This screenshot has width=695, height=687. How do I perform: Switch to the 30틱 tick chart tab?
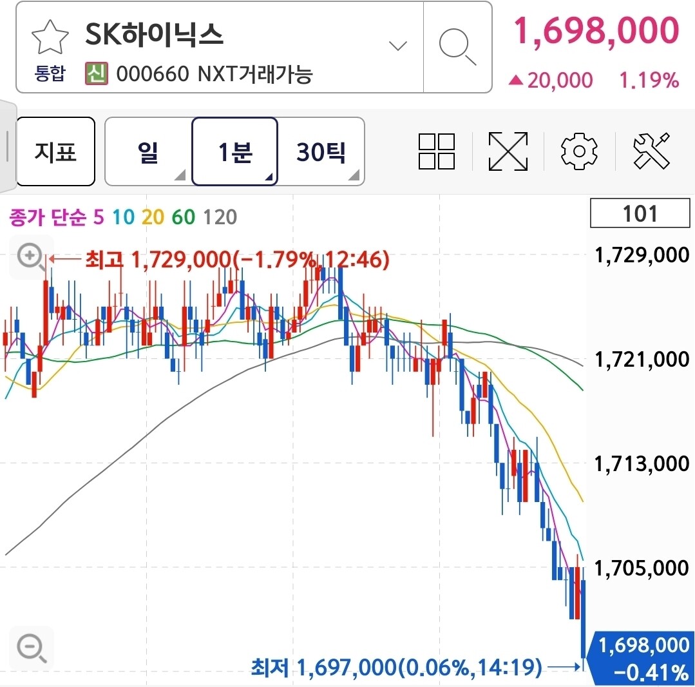click(x=321, y=151)
